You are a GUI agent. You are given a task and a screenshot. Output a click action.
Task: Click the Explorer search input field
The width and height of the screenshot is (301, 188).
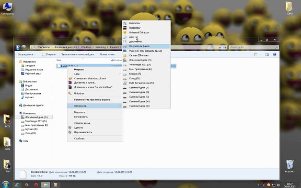click(253, 47)
